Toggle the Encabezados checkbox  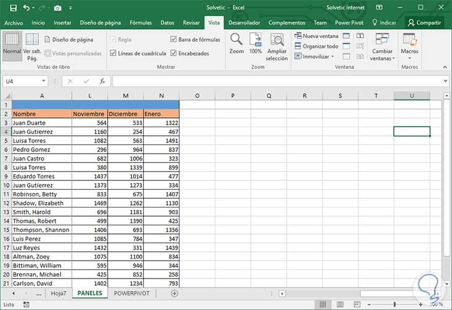point(173,53)
